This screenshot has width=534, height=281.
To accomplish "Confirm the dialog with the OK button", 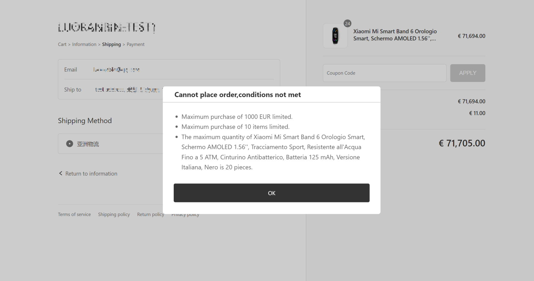I will [x=271, y=193].
